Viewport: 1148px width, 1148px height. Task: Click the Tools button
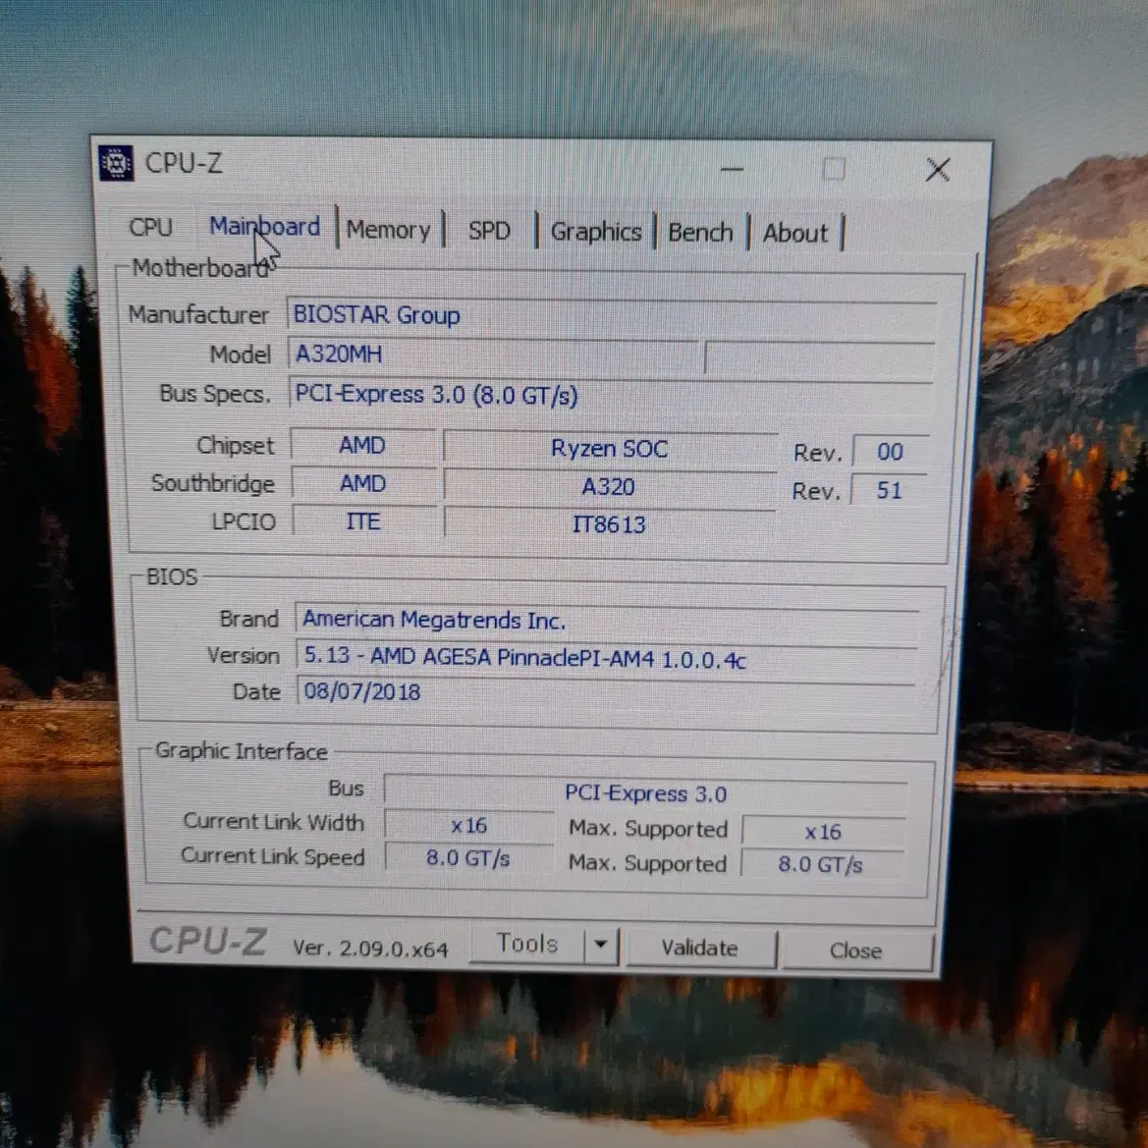(527, 944)
